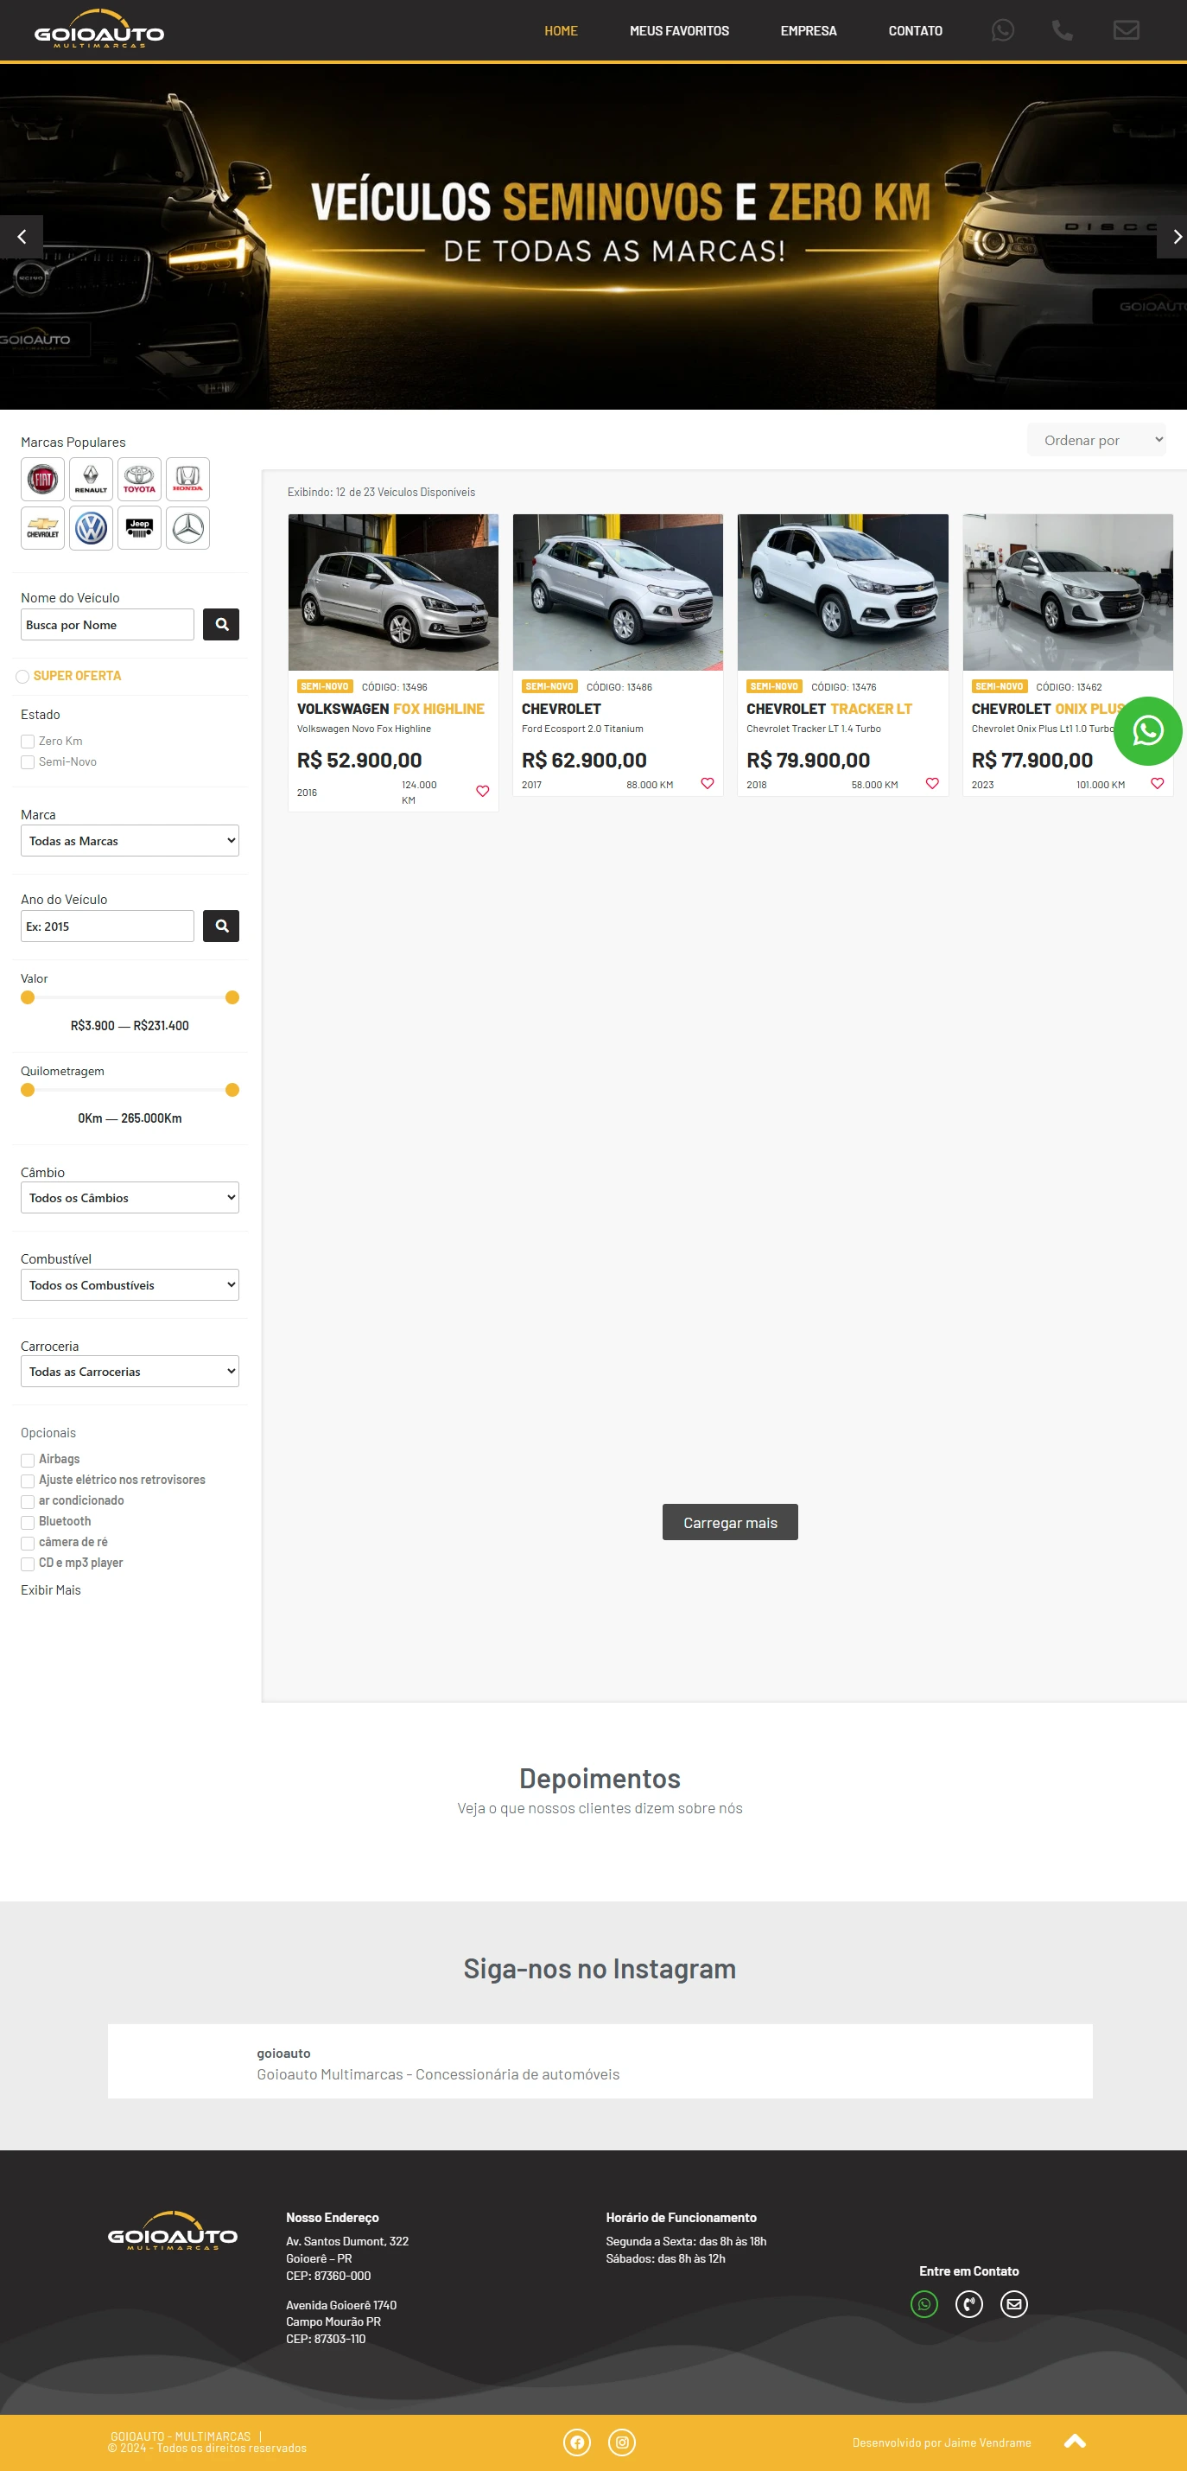Click the phone icon in the header
Screen dimensions: 1187x2471
tap(1062, 31)
